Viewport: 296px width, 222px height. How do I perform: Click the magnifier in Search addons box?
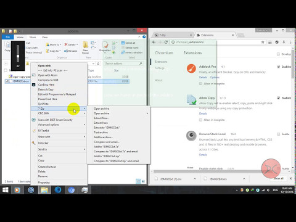click(141, 64)
